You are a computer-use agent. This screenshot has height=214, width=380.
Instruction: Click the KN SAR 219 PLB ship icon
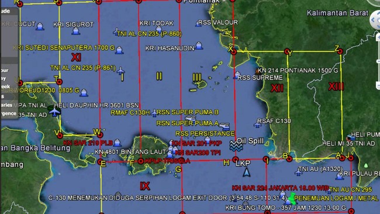[x=118, y=143]
